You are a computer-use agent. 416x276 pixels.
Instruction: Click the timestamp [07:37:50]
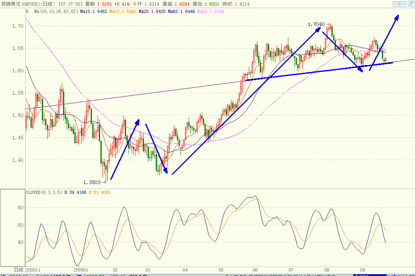tap(71, 4)
